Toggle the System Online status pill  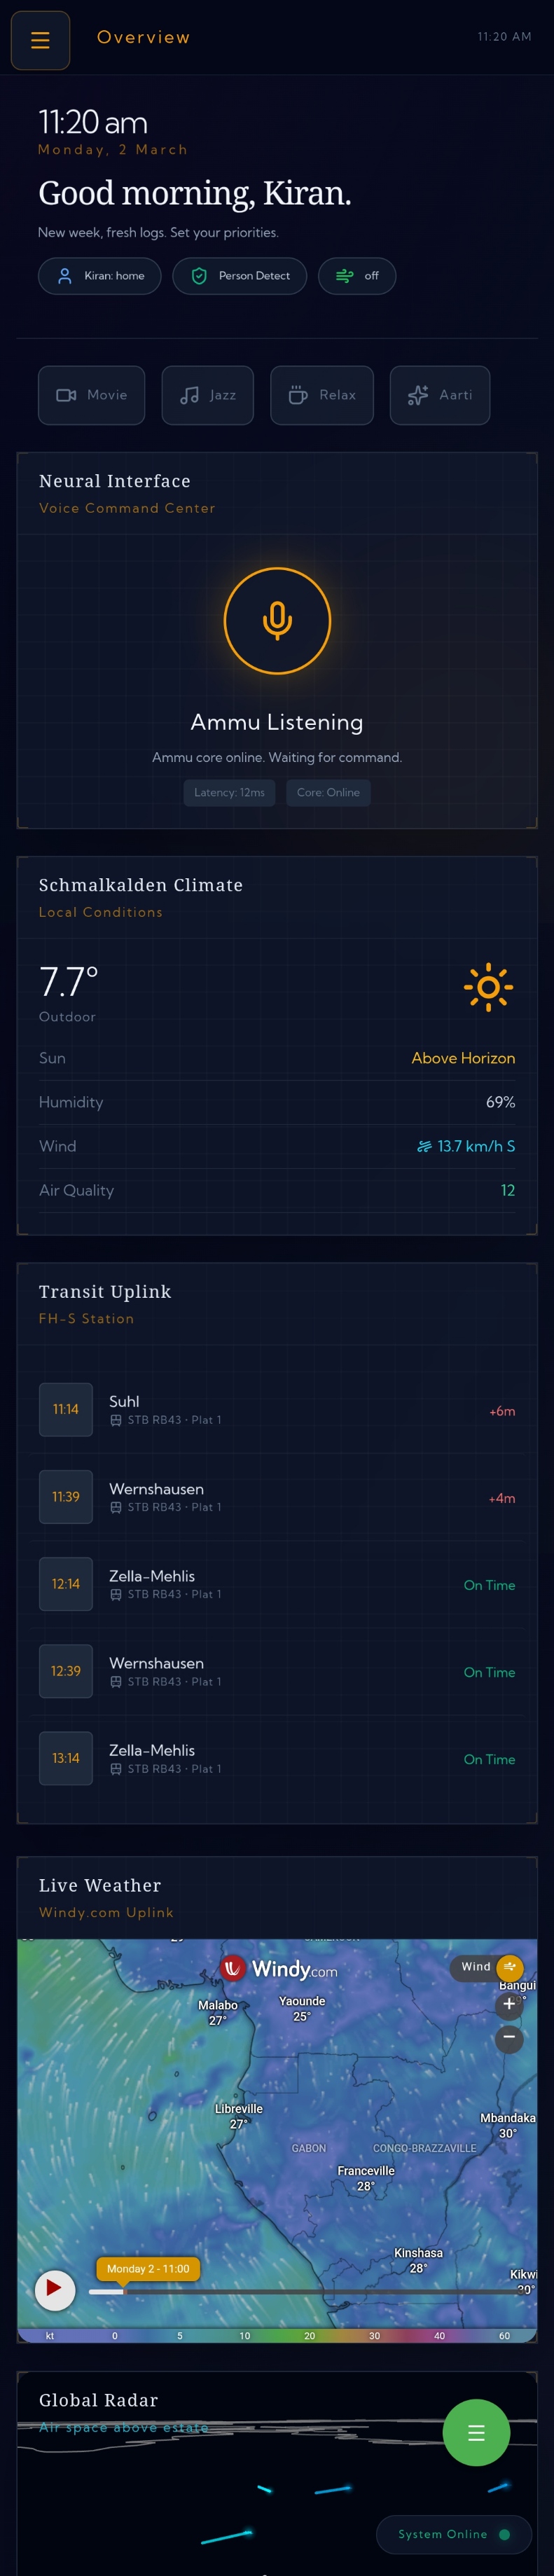coord(453,2534)
